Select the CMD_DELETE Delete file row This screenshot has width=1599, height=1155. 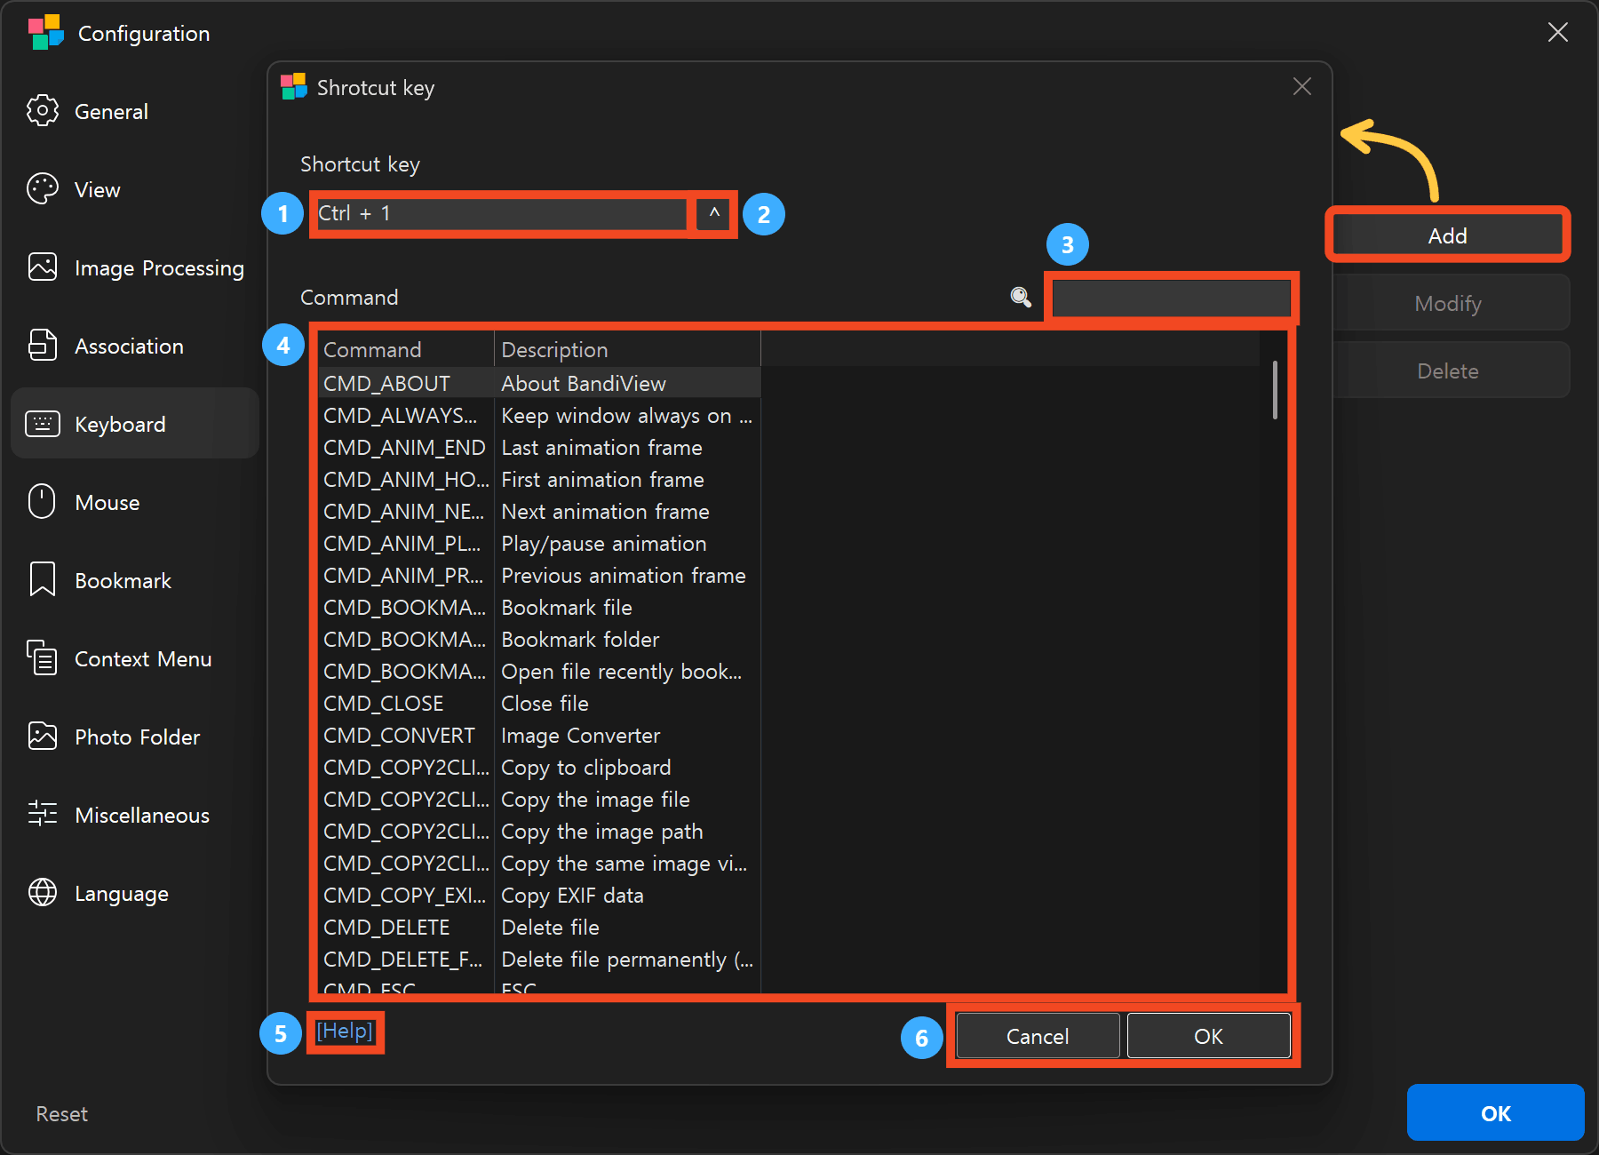click(x=539, y=928)
